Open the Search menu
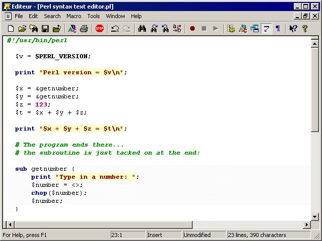This screenshot has width=322, height=241. tap(52, 16)
